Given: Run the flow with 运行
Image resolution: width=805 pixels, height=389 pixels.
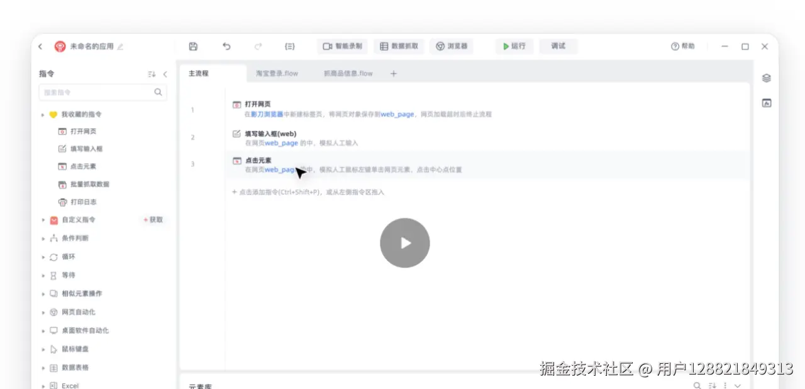Looking at the screenshot, I should (x=514, y=46).
